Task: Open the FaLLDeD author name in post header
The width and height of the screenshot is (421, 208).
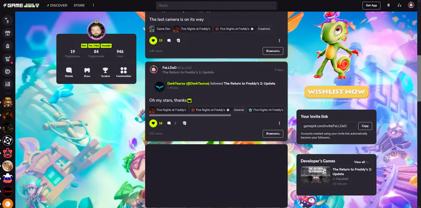Action: [x=169, y=68]
